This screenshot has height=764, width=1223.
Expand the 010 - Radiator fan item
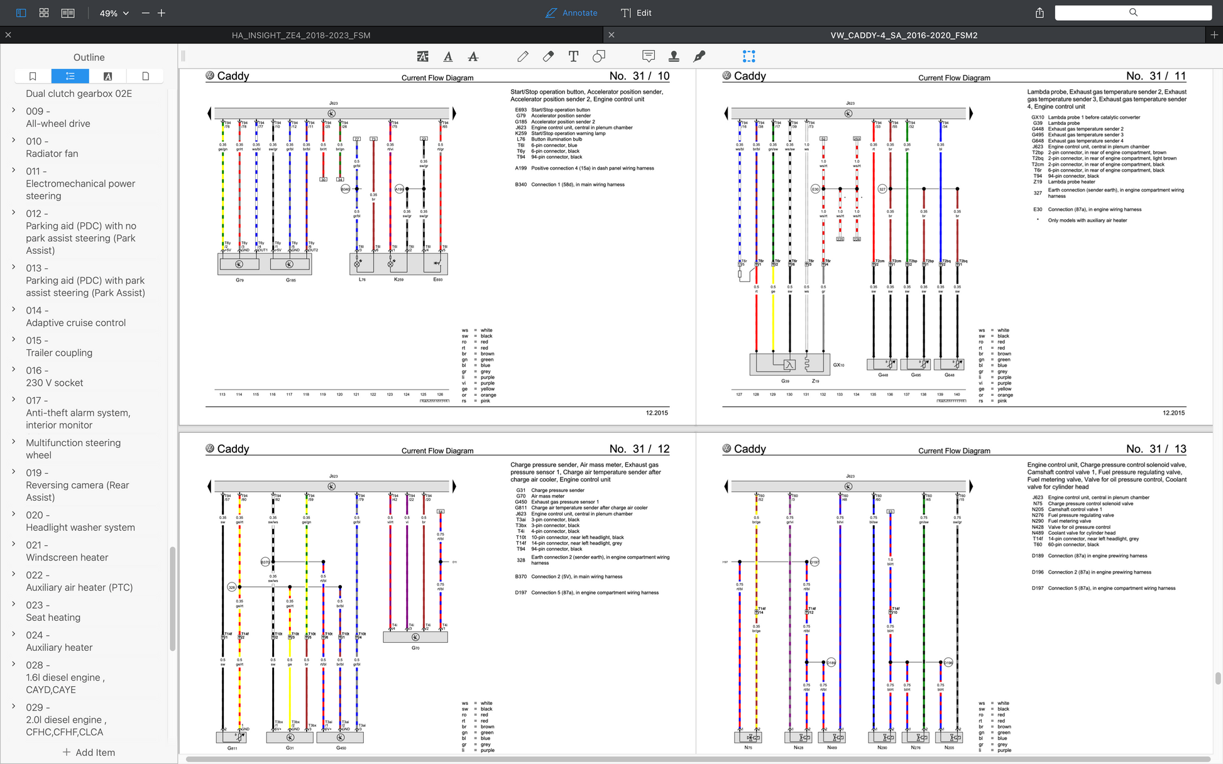coord(14,141)
